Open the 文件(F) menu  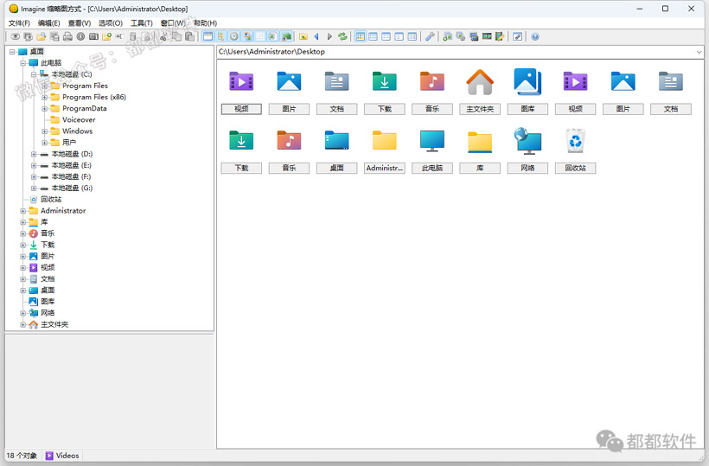coord(19,23)
